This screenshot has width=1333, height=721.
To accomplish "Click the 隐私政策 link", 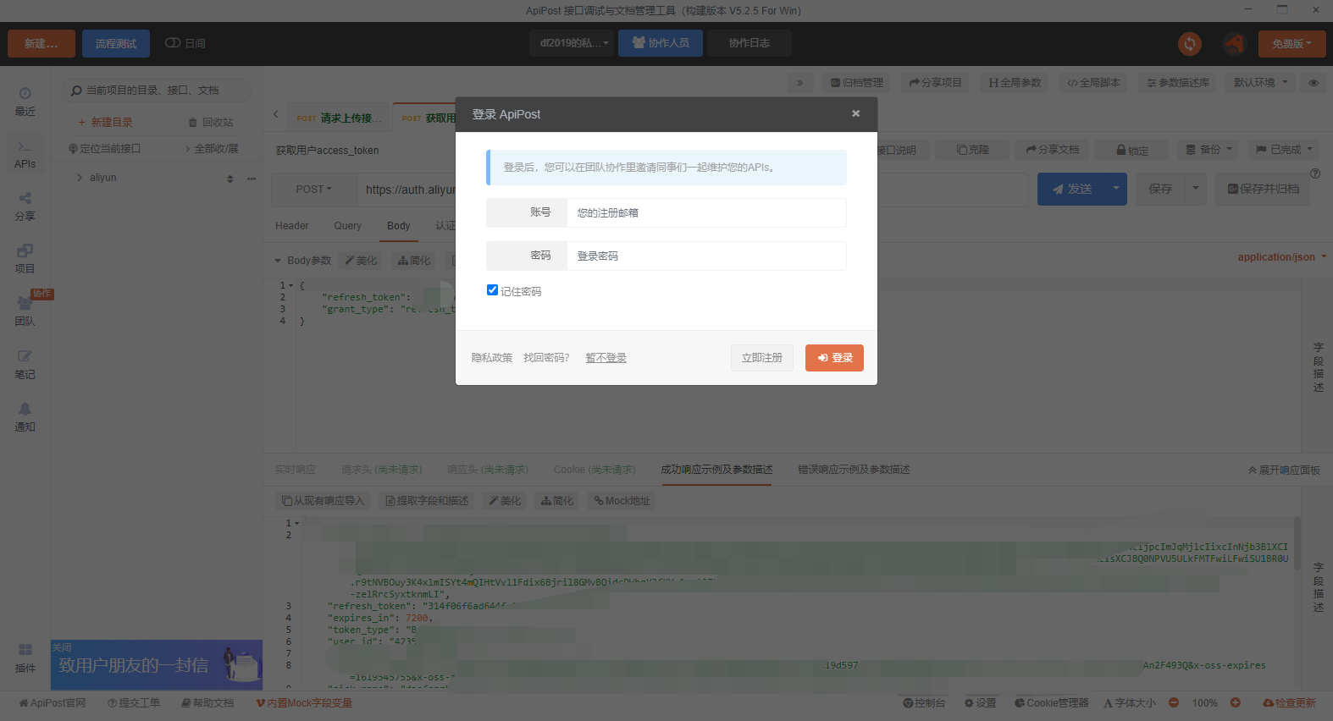I will coord(492,358).
